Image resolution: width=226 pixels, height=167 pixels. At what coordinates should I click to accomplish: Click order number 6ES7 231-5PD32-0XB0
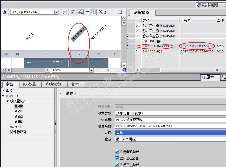[197, 46]
